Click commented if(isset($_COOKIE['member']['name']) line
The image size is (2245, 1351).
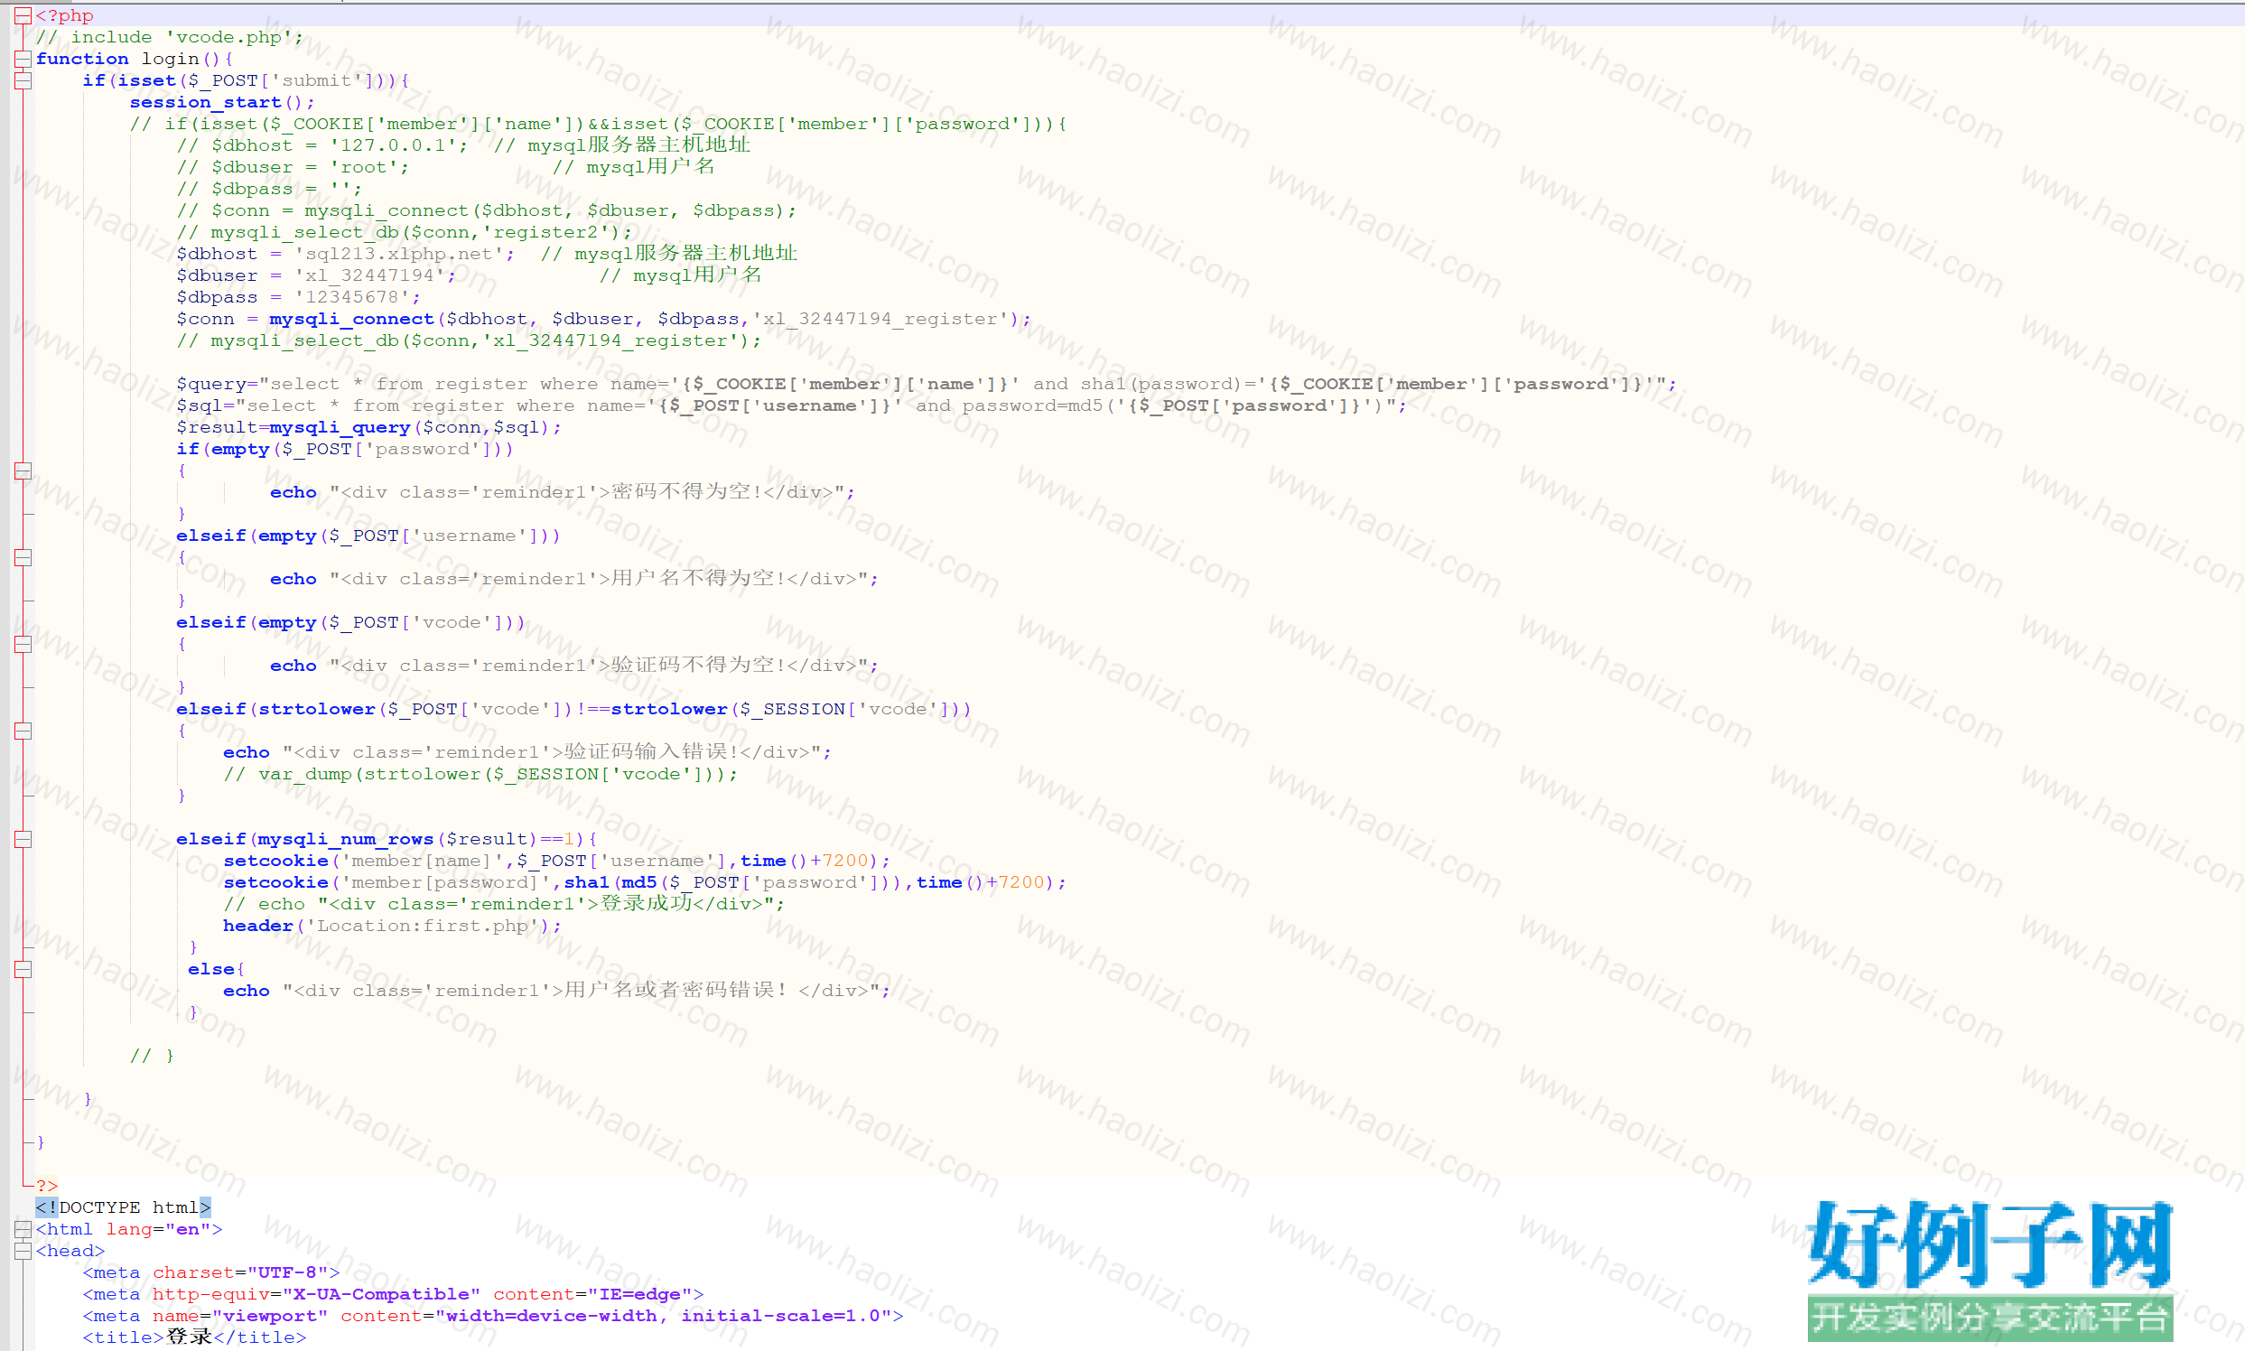pos(598,124)
